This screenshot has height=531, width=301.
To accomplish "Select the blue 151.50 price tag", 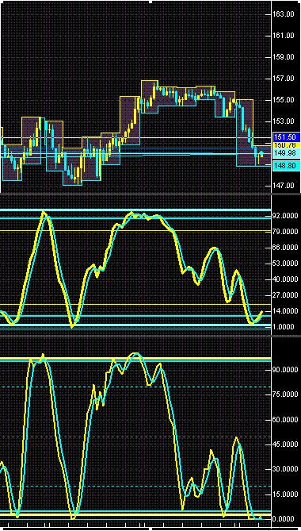I will coord(286,137).
